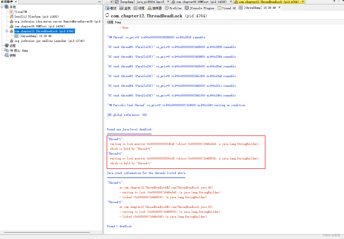Viewport: 344px width, 239px height.
Task: Select RemoteMavenServer36 process node
Action: pos(58,21)
